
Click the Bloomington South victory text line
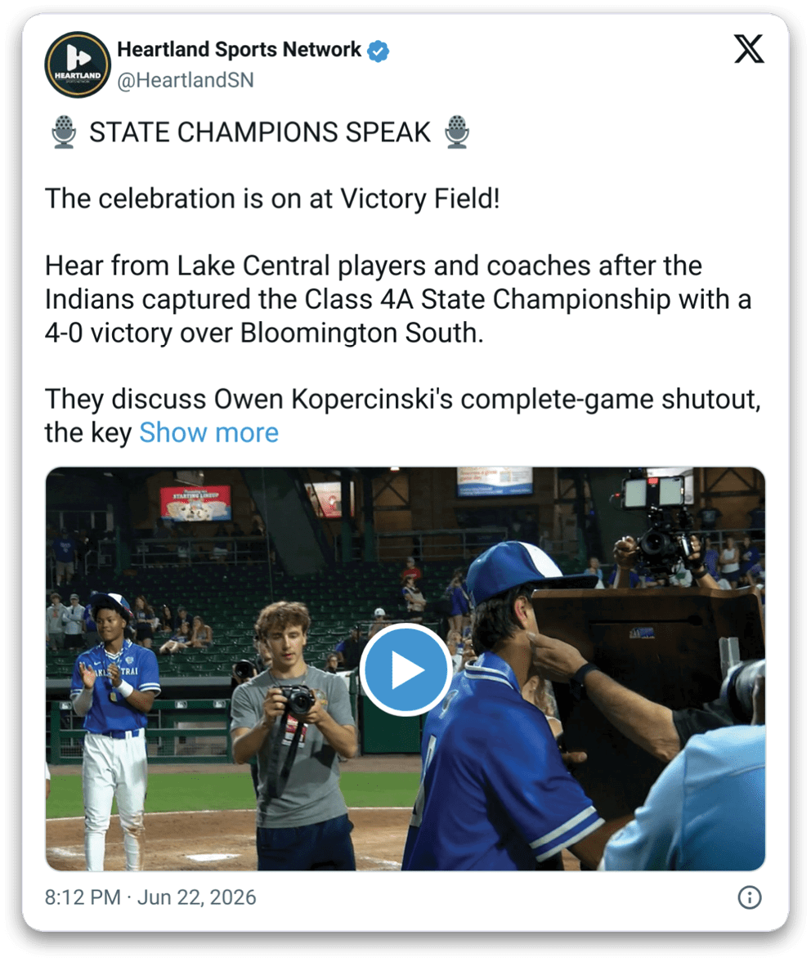click(264, 333)
